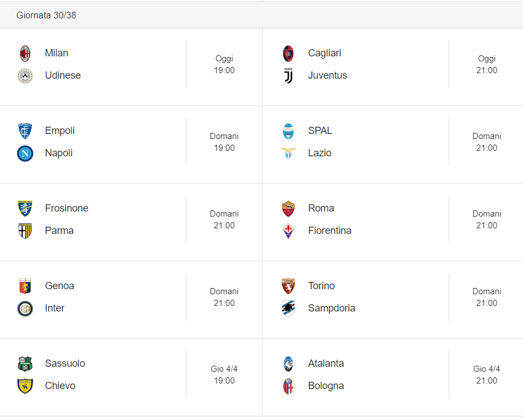Select the Inter club badge

[x=25, y=309]
